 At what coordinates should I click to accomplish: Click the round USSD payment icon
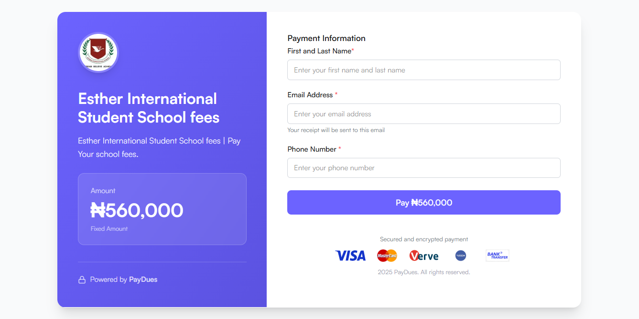coord(461,256)
